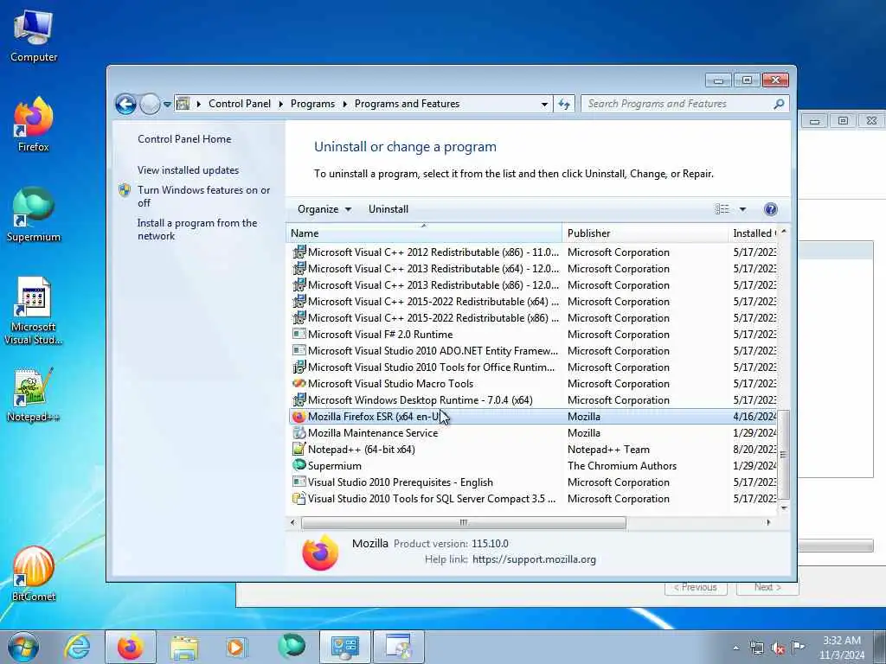Image resolution: width=886 pixels, height=664 pixels.
Task: Sort by Installed On column header
Action: (754, 233)
